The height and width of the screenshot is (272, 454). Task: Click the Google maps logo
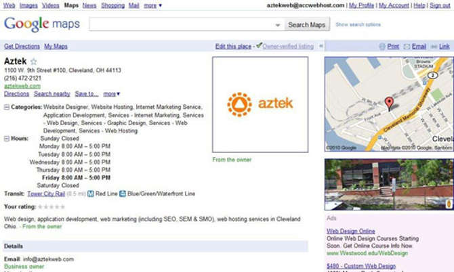(42, 24)
